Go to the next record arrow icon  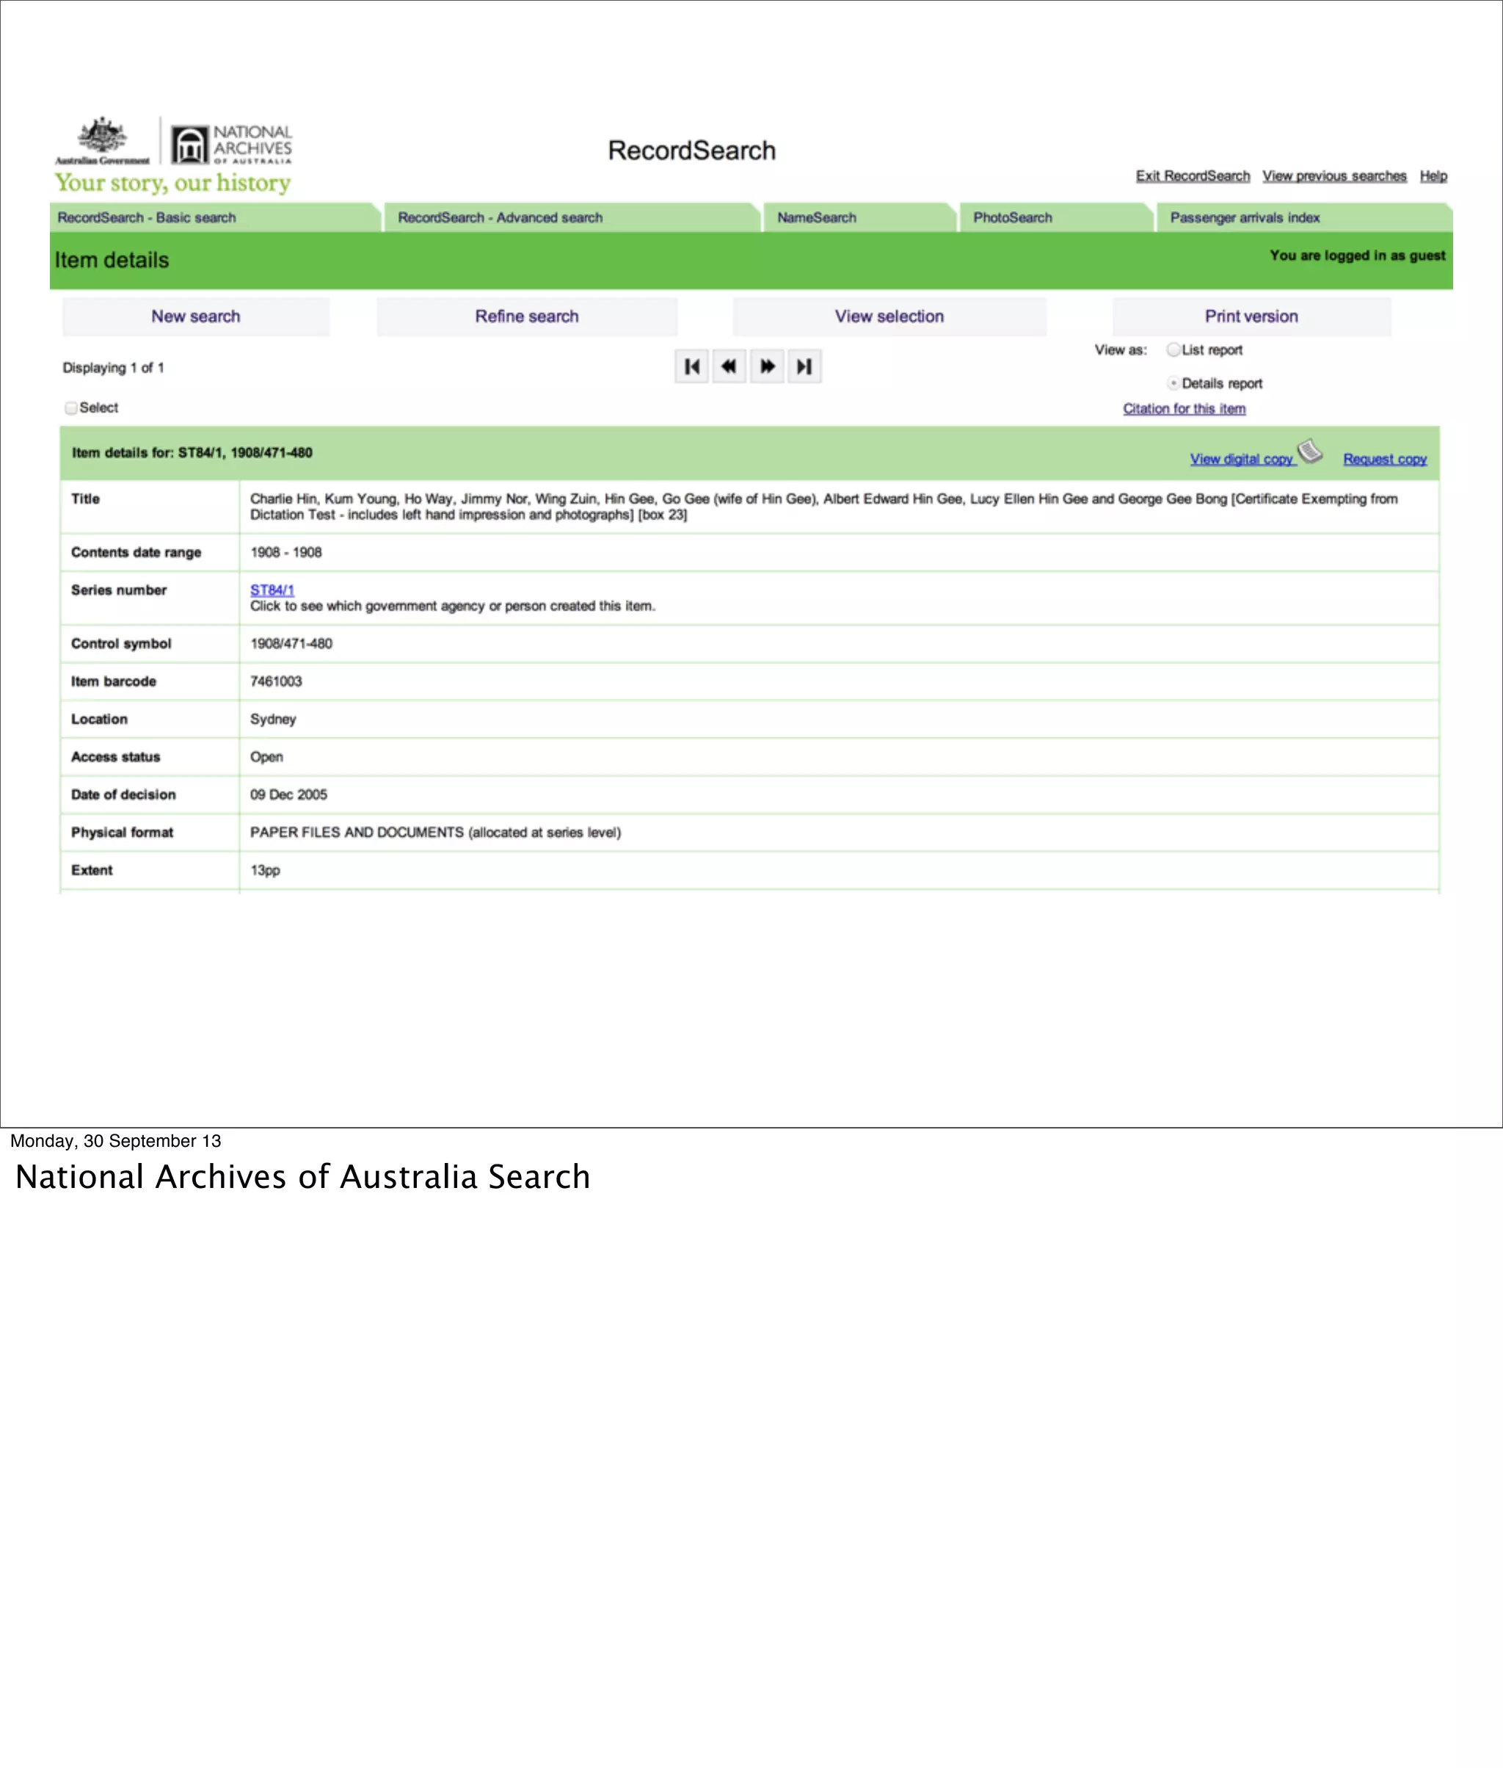point(767,366)
